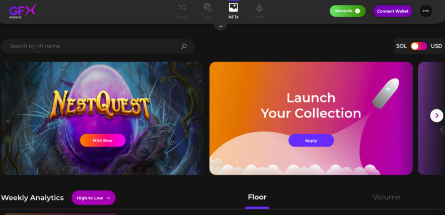This screenshot has width=445, height=215.
Task: Switch to the Floor tab
Action: [257, 197]
